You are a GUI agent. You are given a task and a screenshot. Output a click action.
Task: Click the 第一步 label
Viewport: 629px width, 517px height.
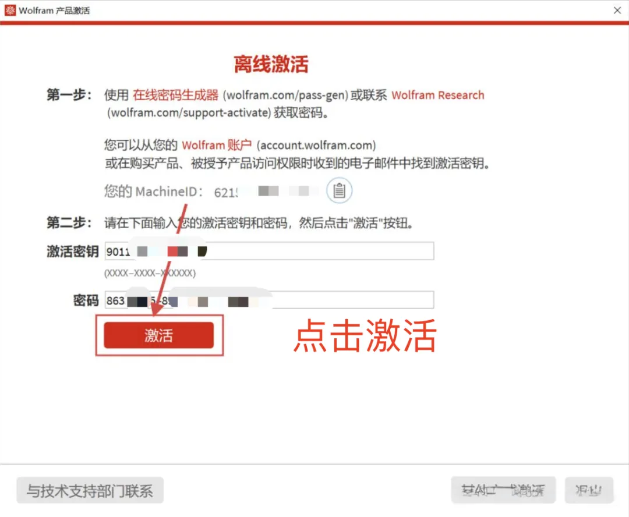[x=69, y=95]
